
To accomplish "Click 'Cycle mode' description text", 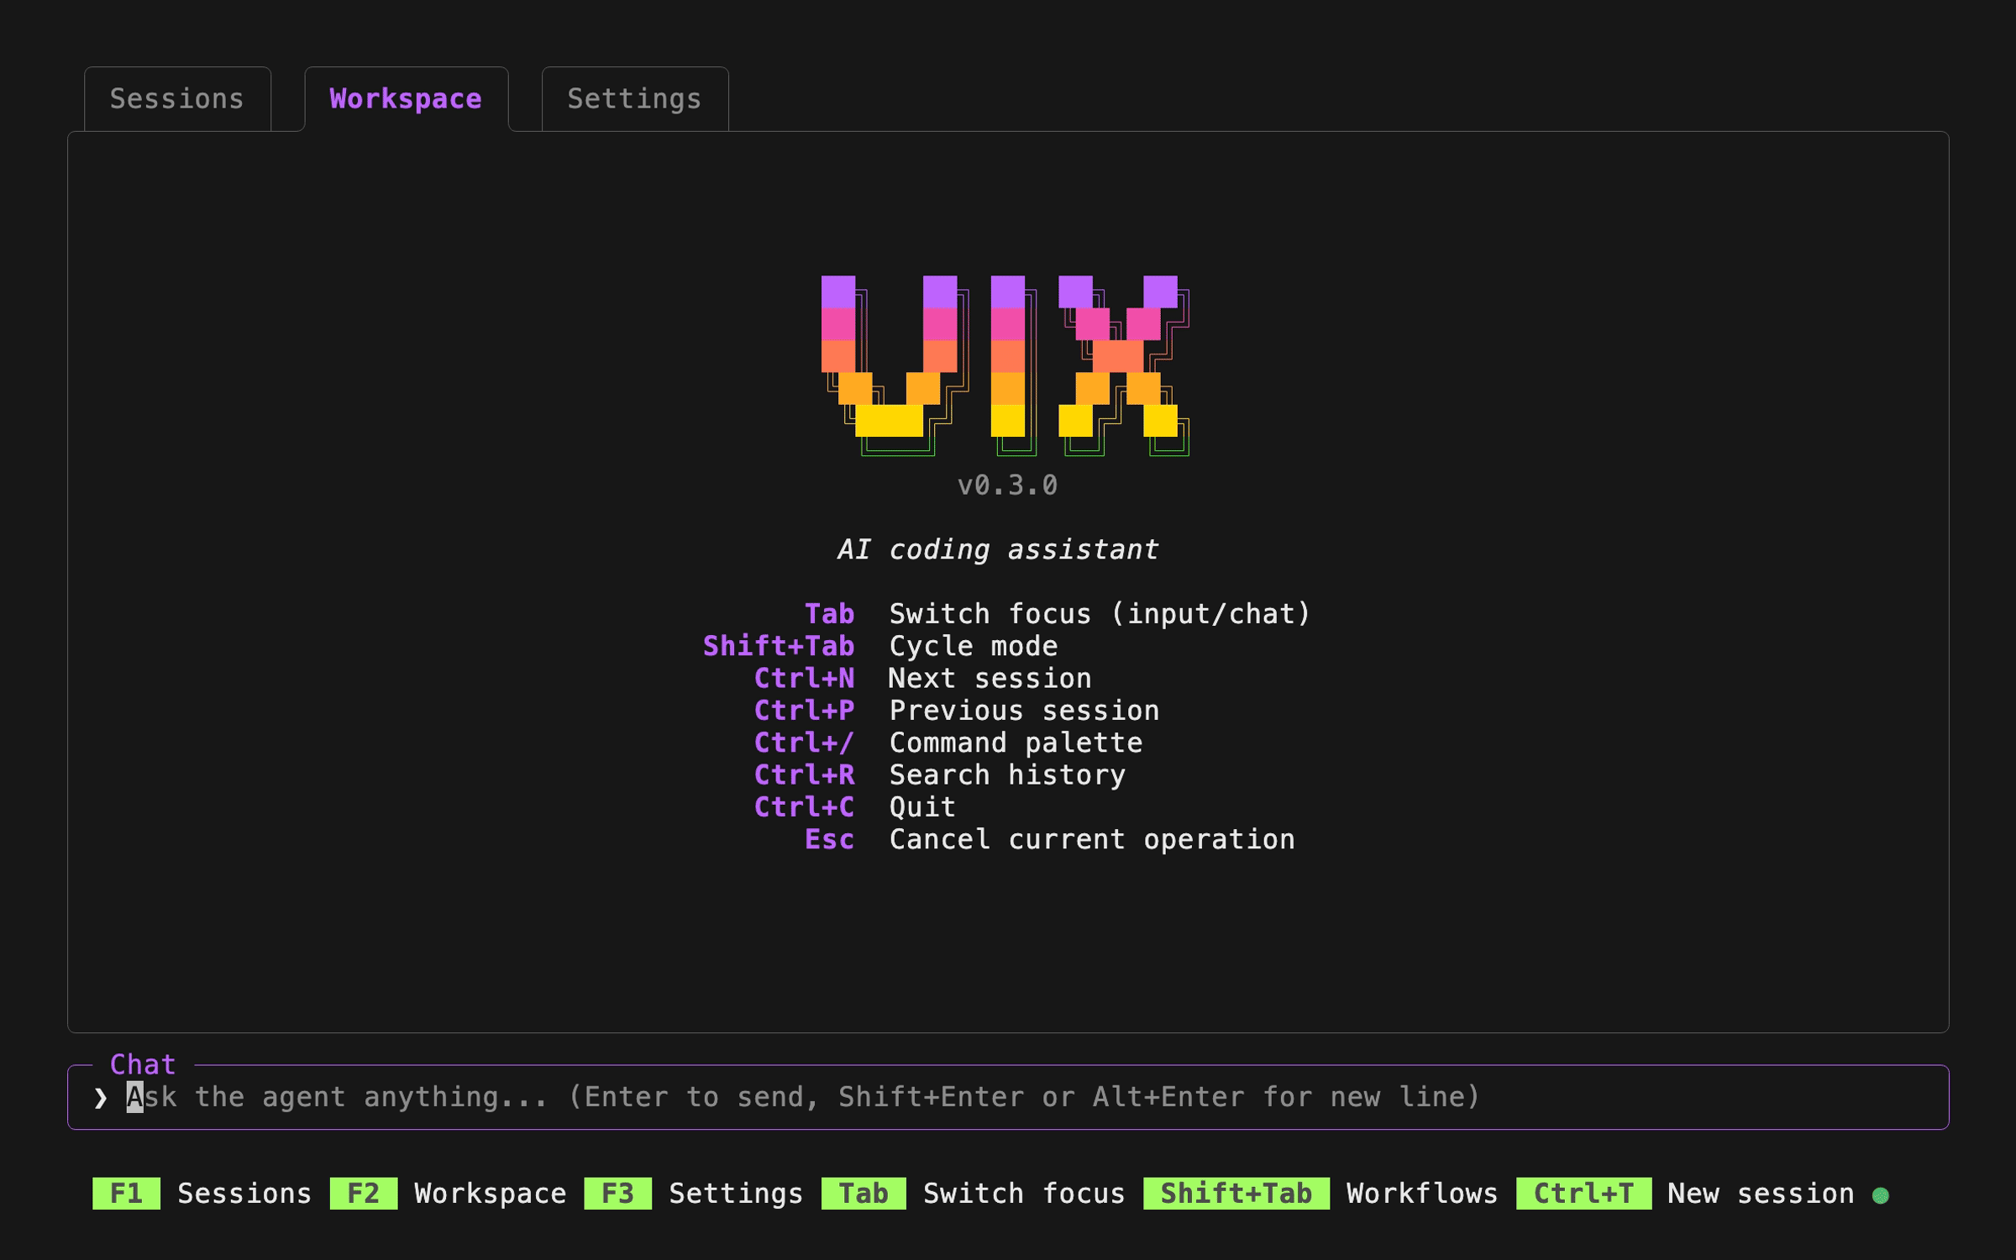I will pyautogui.click(x=974, y=646).
